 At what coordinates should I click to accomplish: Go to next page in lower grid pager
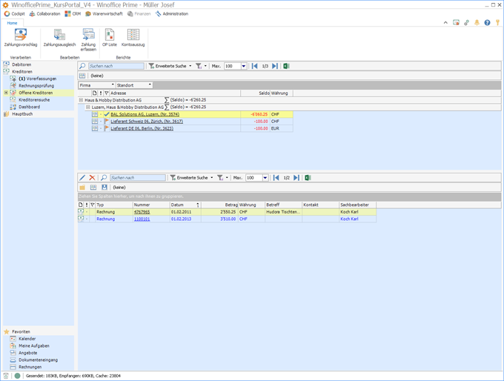point(296,177)
